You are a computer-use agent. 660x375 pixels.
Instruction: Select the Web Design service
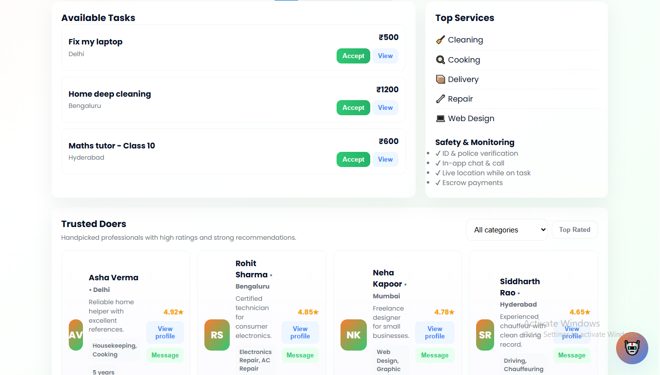point(471,118)
